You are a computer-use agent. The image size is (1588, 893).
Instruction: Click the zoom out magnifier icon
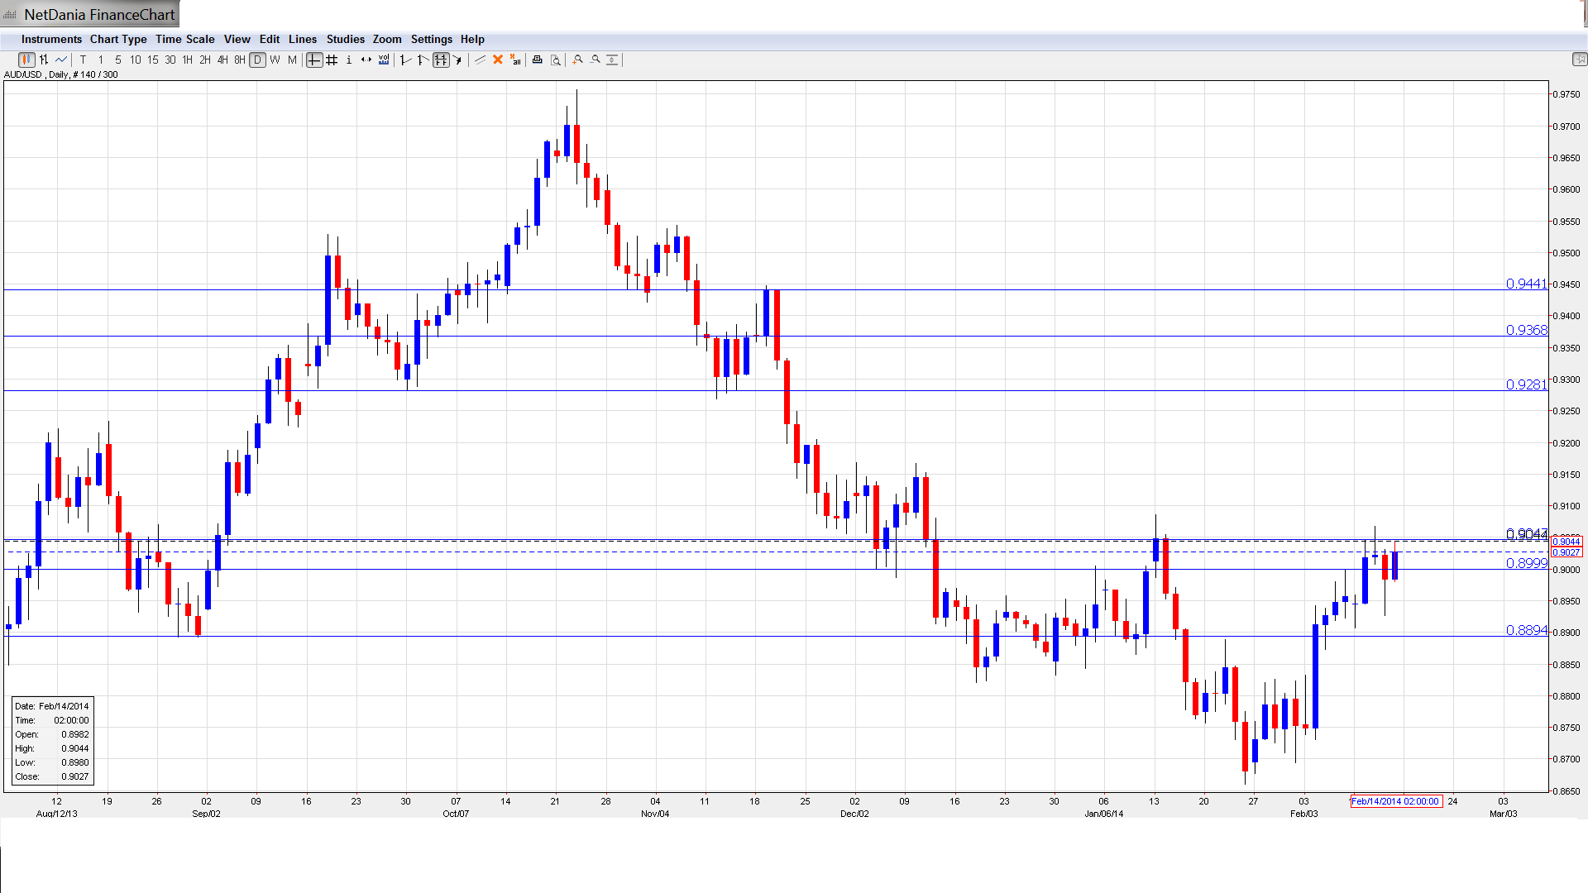(x=595, y=60)
